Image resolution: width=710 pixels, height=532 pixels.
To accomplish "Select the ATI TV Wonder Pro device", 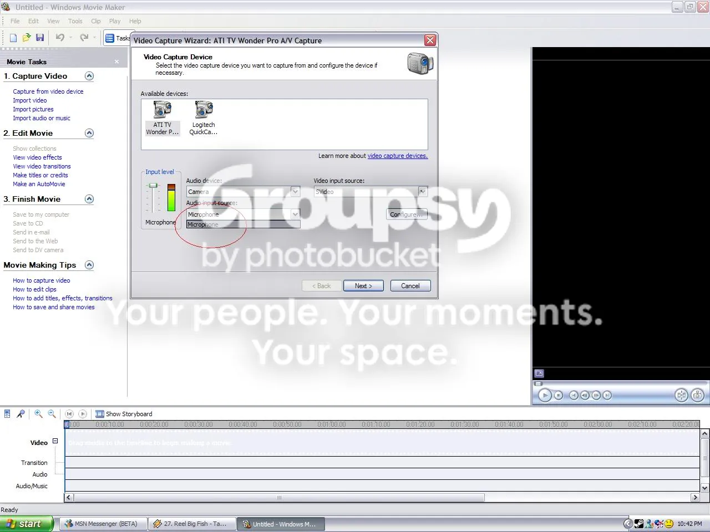I will coord(163,118).
